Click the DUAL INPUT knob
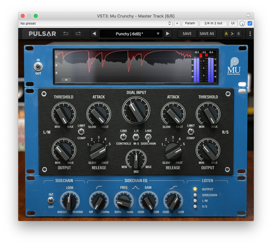The width and height of the screenshot is (272, 245). [136, 111]
